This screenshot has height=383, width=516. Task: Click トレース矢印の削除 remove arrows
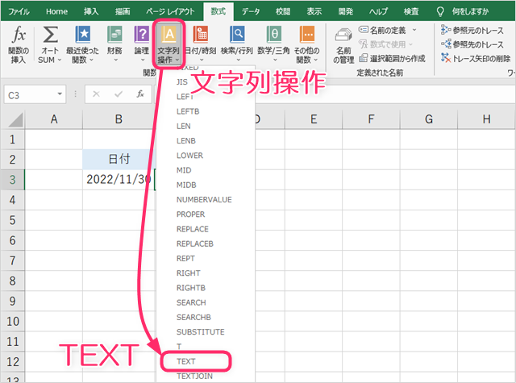pos(476,59)
